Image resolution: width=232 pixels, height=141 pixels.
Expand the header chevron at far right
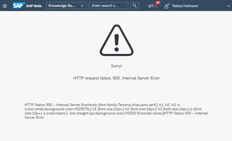[228, 6]
